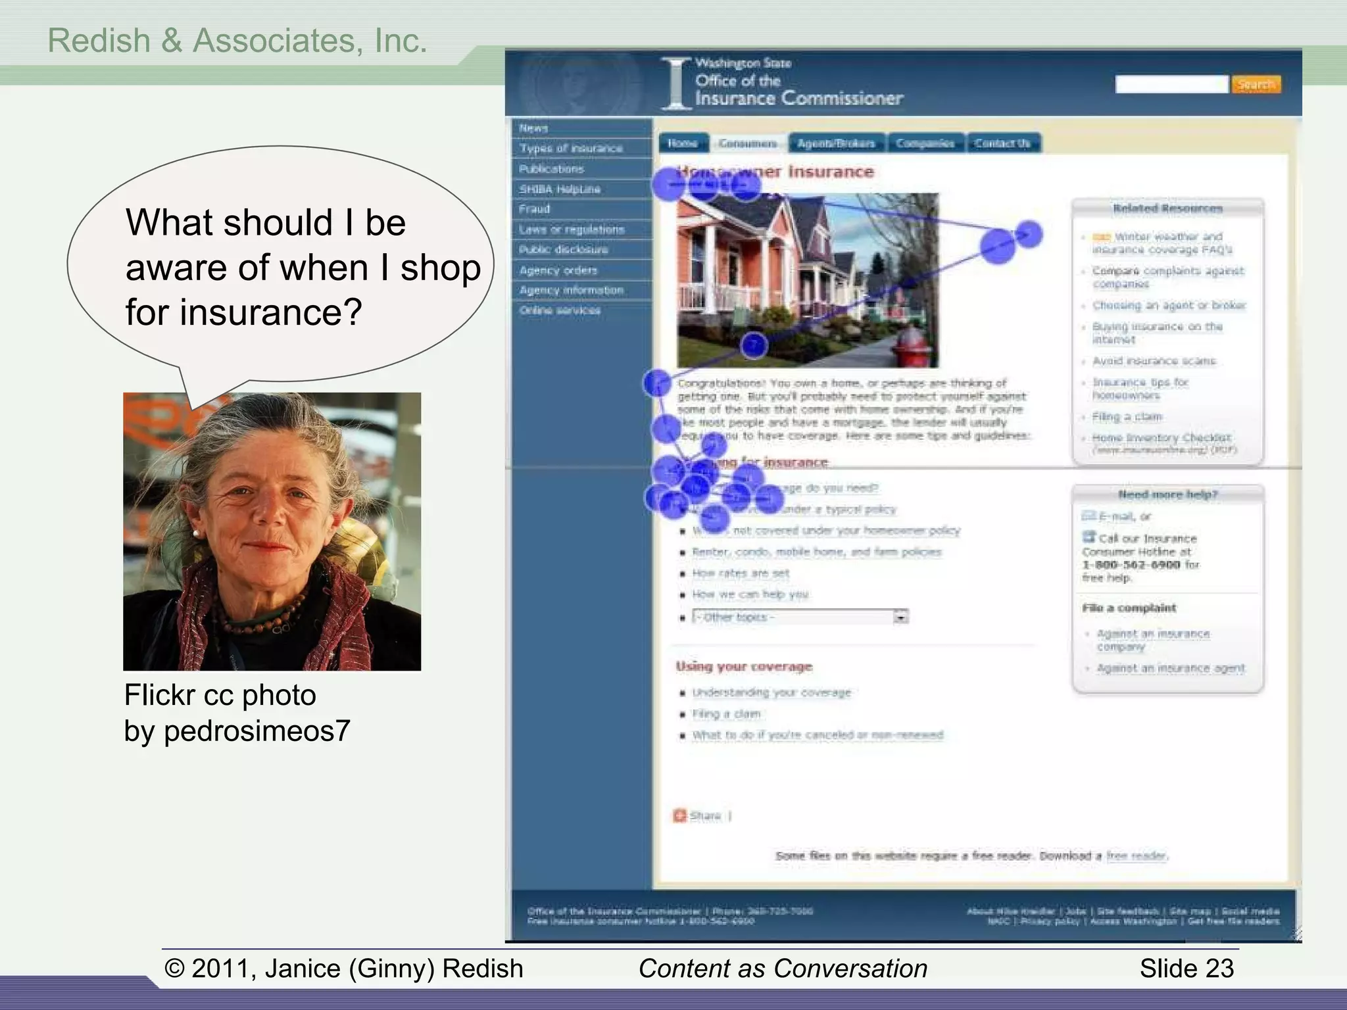Open Social media footer link
This screenshot has height=1010, width=1347.
point(1250,911)
